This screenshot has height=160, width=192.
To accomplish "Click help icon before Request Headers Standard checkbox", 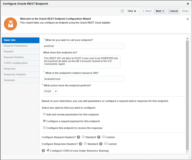I will click(x=78, y=137).
